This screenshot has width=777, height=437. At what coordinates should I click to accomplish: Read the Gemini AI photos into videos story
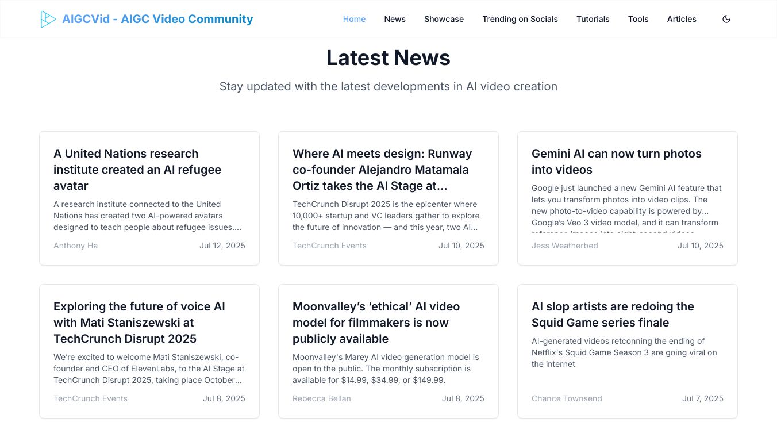[x=616, y=162]
